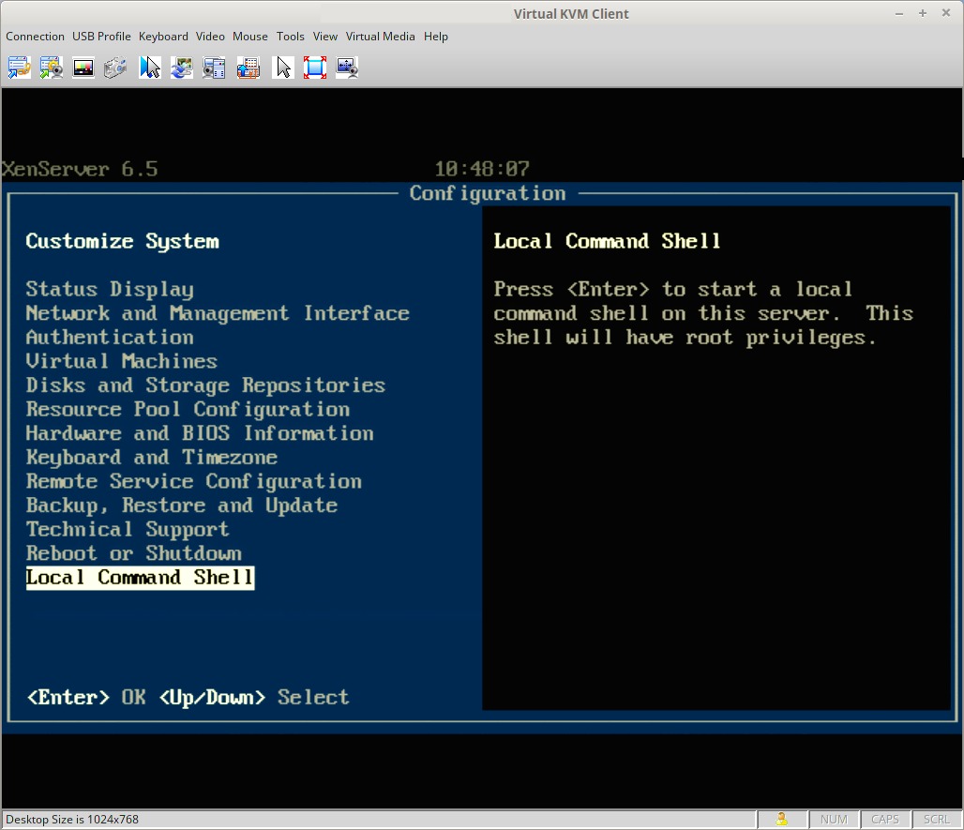Select Disks and Storage Repositories
964x830 pixels.
206,385
